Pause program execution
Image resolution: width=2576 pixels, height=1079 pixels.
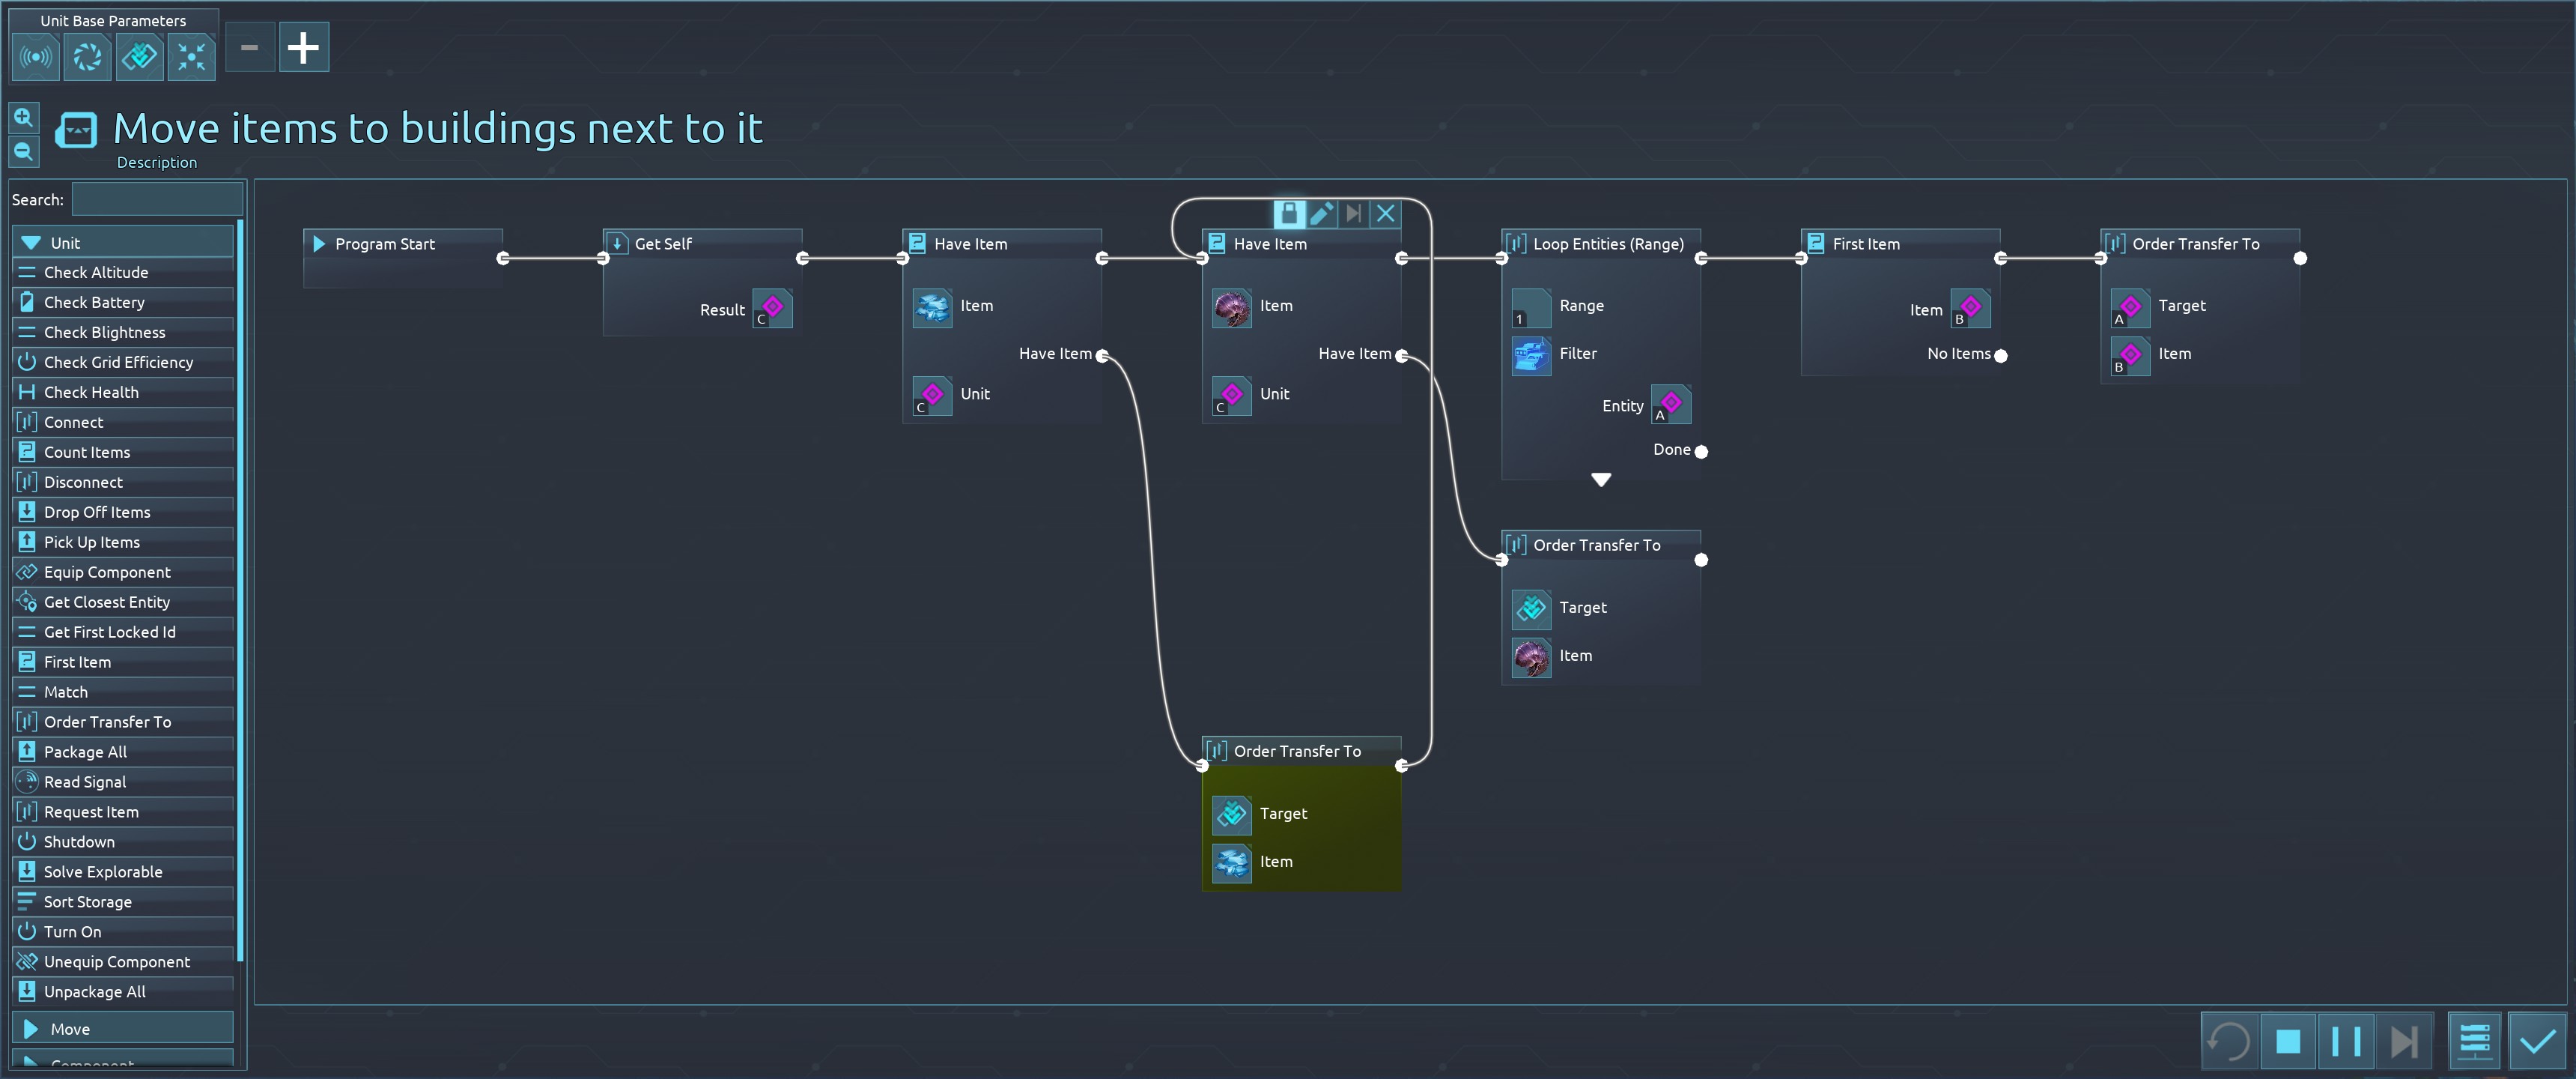(x=2345, y=1041)
